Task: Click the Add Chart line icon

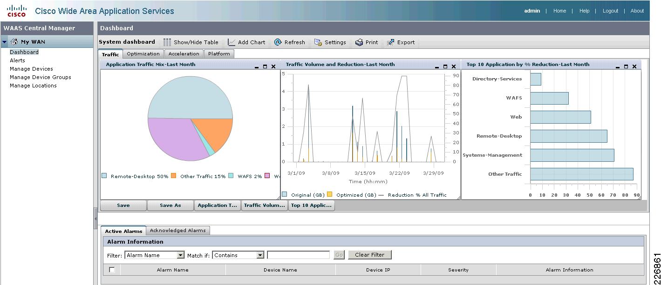Action: (x=232, y=42)
